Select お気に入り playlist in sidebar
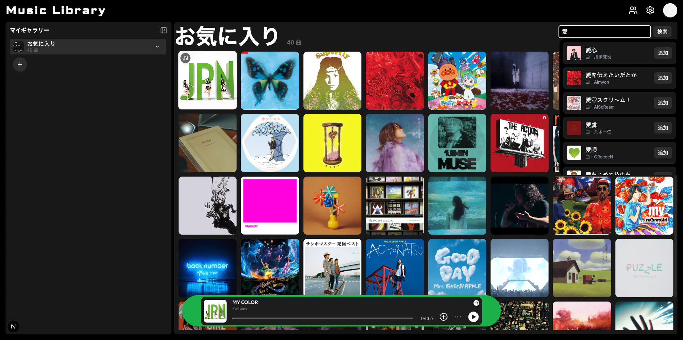 click(88, 47)
